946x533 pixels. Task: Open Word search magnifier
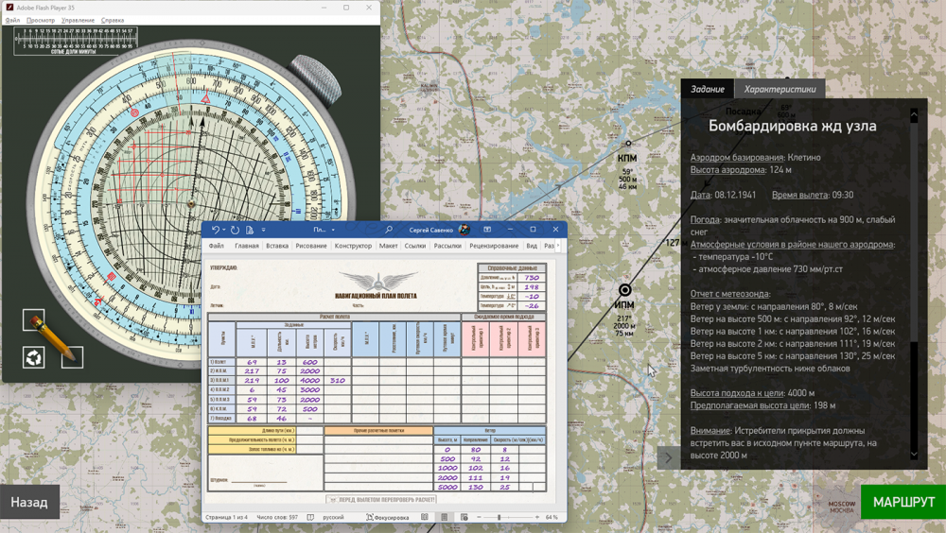click(x=389, y=230)
